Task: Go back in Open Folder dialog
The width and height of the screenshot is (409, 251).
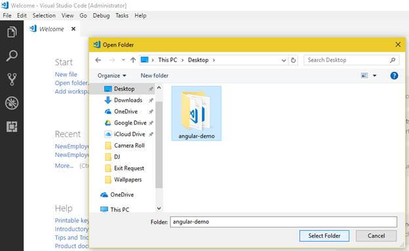Action: (x=98, y=60)
